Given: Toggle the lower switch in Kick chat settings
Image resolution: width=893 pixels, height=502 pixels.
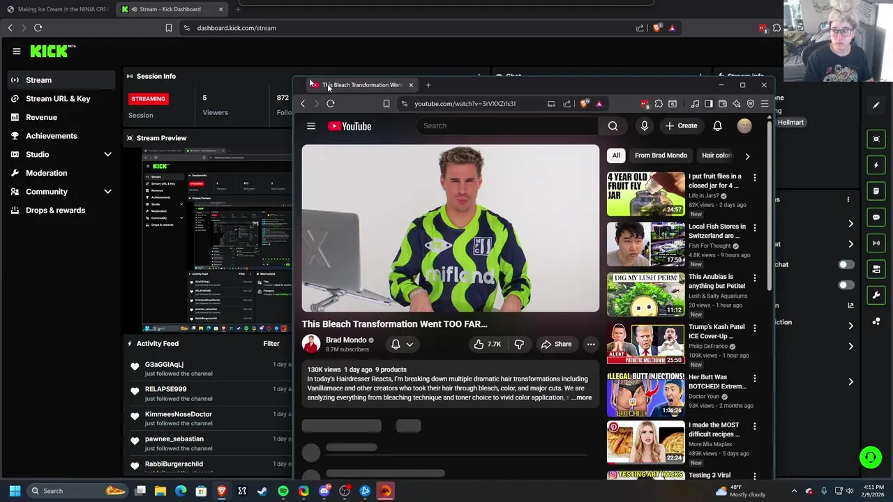Looking at the screenshot, I should pos(845,285).
